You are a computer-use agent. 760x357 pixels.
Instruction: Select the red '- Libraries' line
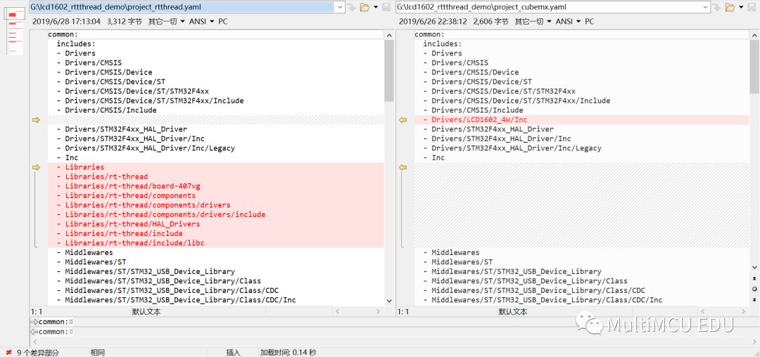(216, 167)
